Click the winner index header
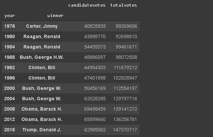This screenshot has height=137, width=213. pyautogui.click(x=55, y=16)
